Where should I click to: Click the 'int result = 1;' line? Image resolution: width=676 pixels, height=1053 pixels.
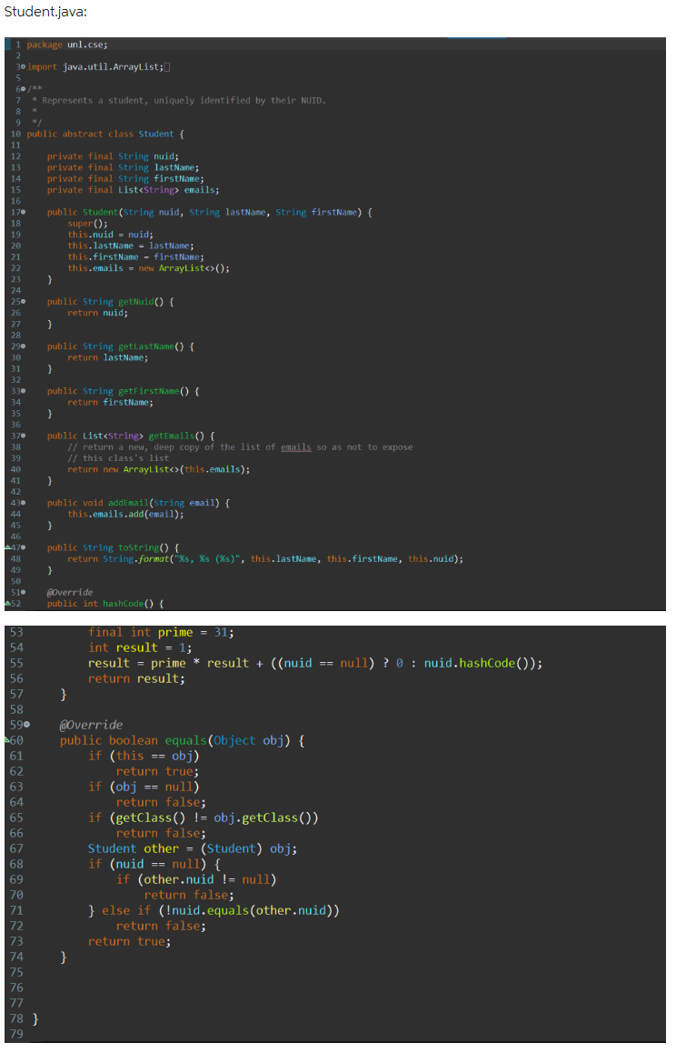point(140,648)
